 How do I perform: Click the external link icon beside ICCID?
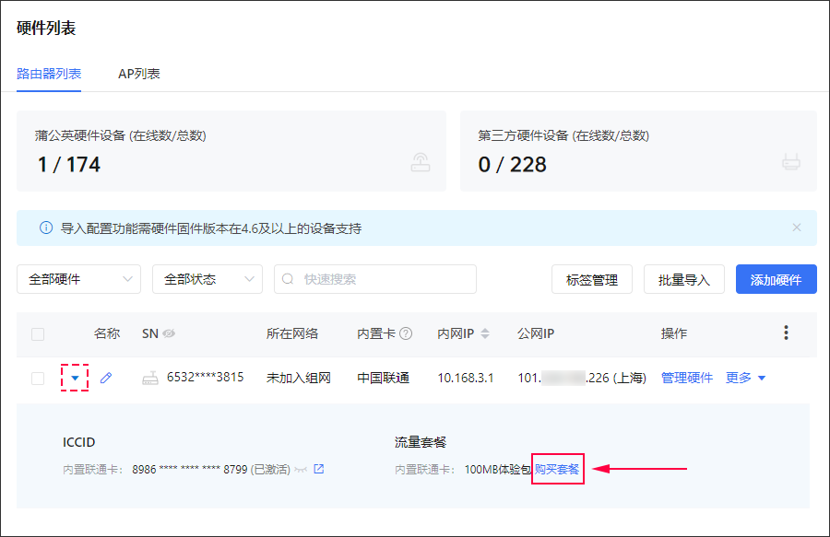pos(319,469)
